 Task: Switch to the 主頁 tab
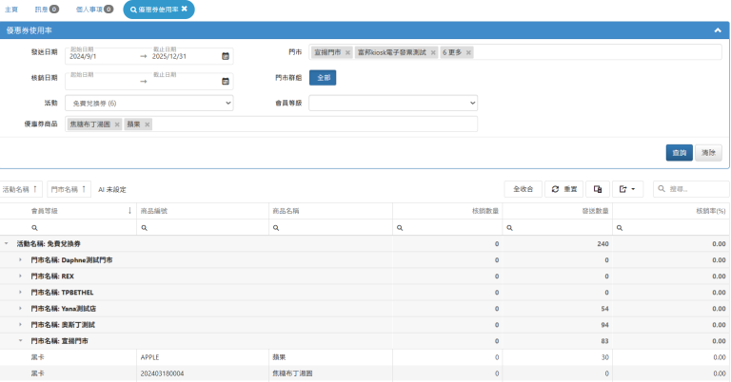coord(11,10)
